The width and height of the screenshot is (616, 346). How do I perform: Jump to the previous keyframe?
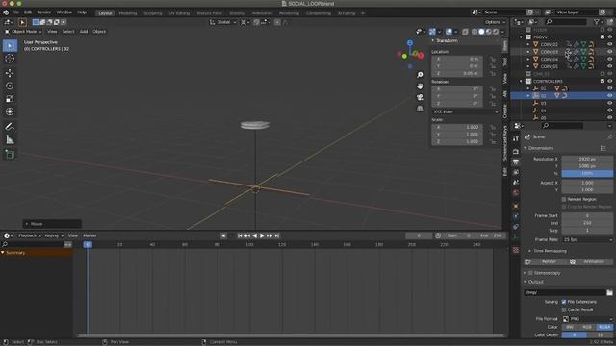(247, 235)
